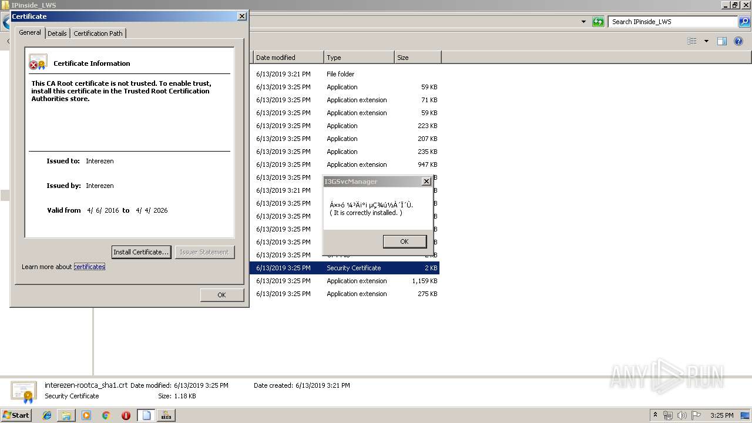The height and width of the screenshot is (423, 752).
Task: Open the view options dropdown arrow
Action: [x=706, y=41]
